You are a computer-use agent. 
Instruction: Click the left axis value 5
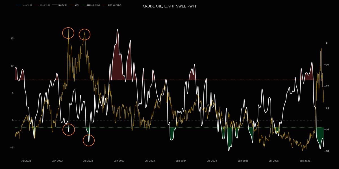(13, 93)
